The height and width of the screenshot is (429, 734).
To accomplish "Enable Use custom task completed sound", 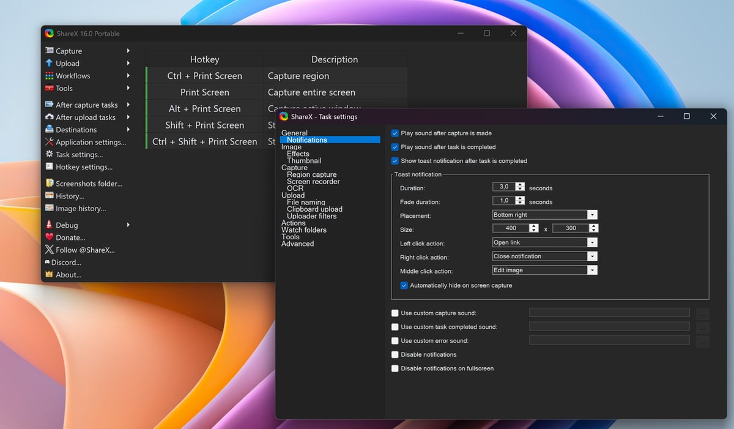I will [x=395, y=327].
